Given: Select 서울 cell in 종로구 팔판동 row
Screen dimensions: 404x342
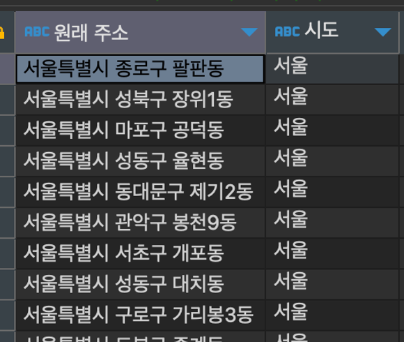Looking at the screenshot, I should point(332,69).
